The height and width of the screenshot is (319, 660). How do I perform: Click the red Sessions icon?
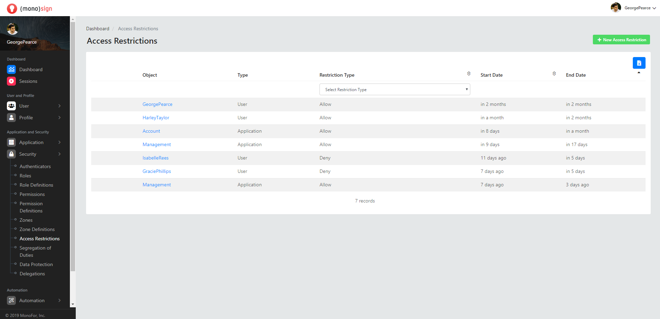(11, 81)
